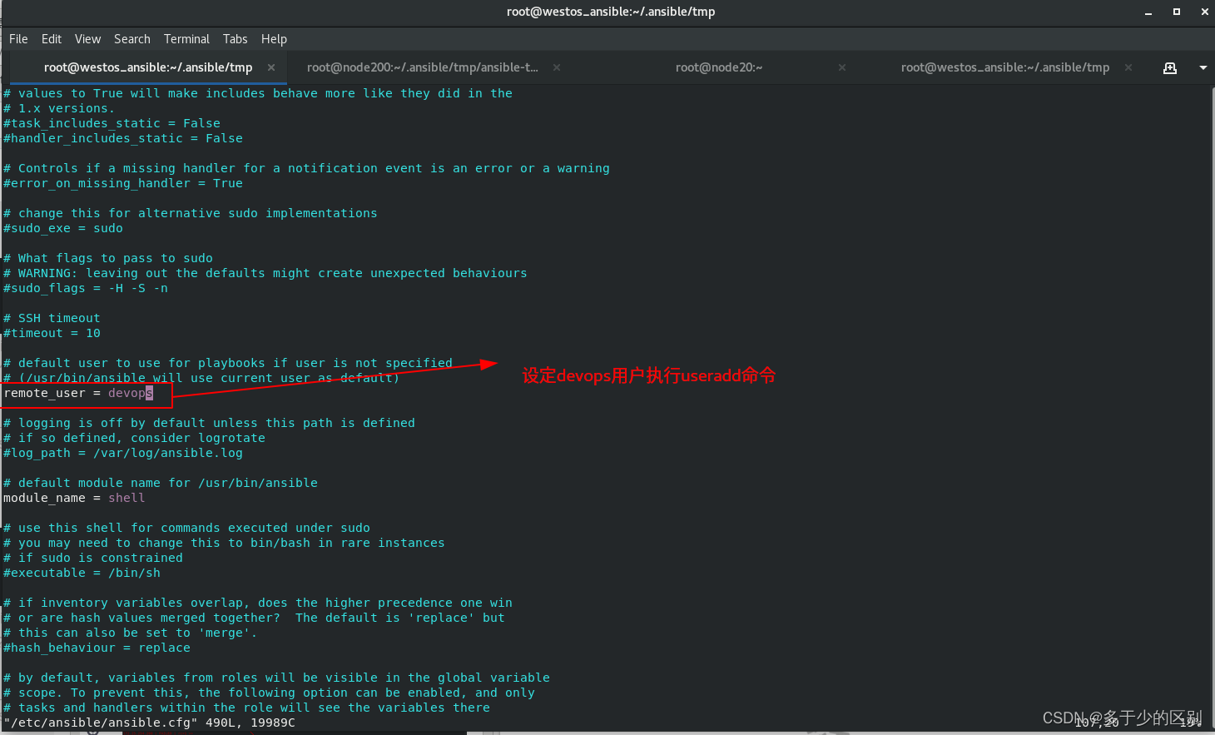Click the '# default user to use for playbooks' line
This screenshot has width=1215, height=735.
228,363
